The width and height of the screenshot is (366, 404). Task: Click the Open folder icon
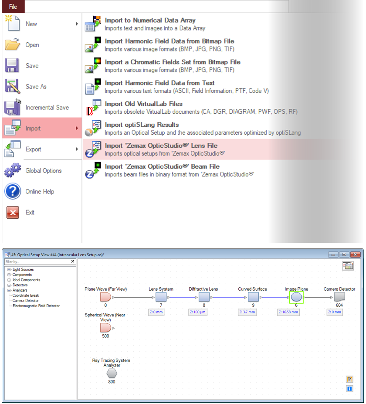pyautogui.click(x=12, y=44)
